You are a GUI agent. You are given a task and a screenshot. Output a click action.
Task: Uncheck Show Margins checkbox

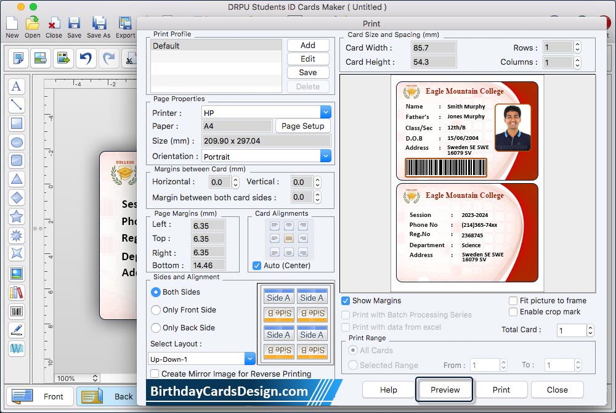[346, 301]
